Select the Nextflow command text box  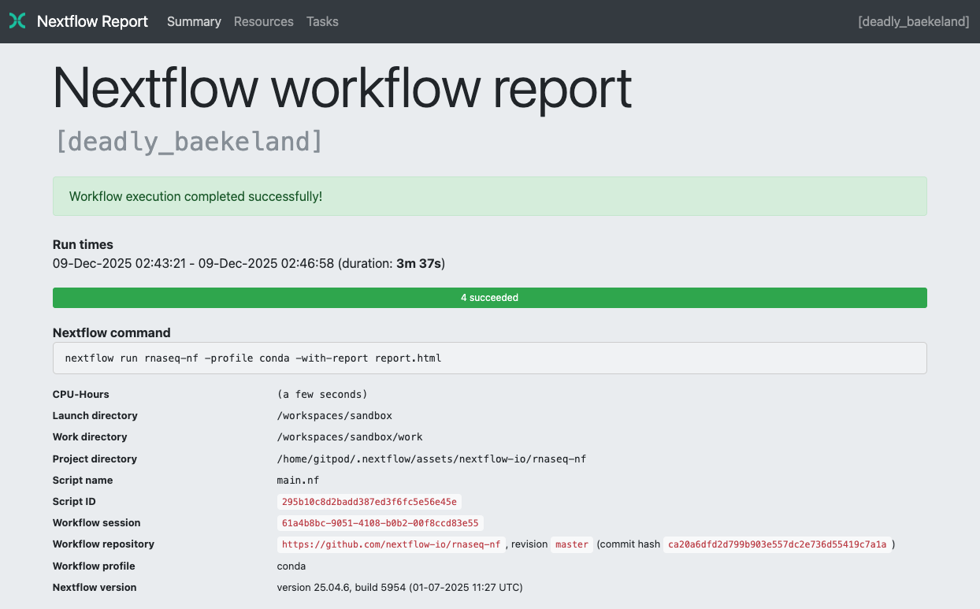pyautogui.click(x=490, y=358)
